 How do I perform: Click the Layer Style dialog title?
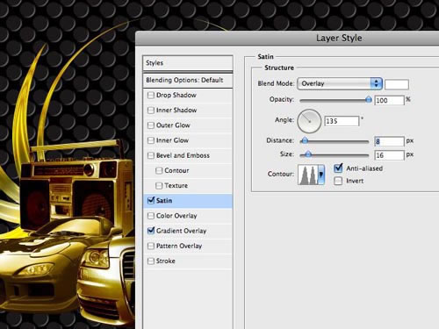(x=339, y=38)
